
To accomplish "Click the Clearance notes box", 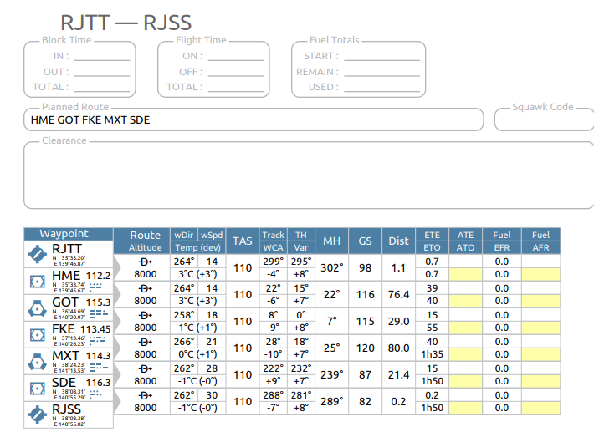I will (x=309, y=175).
